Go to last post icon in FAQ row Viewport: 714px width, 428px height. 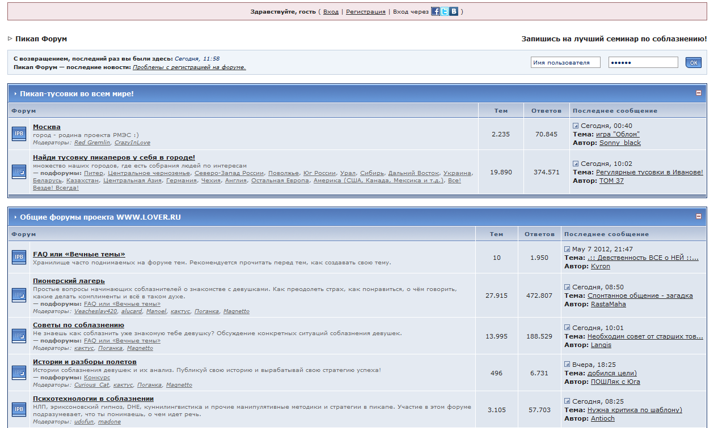[x=567, y=249]
